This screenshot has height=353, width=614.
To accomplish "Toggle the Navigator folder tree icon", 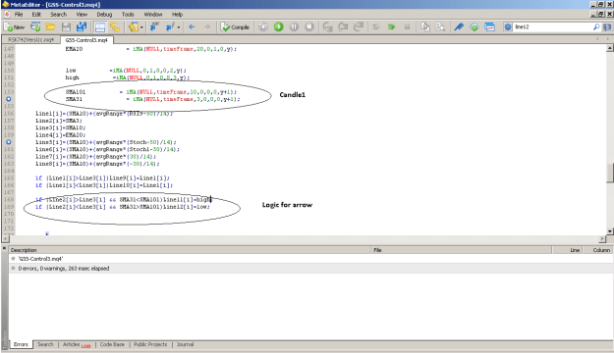I will click(115, 27).
